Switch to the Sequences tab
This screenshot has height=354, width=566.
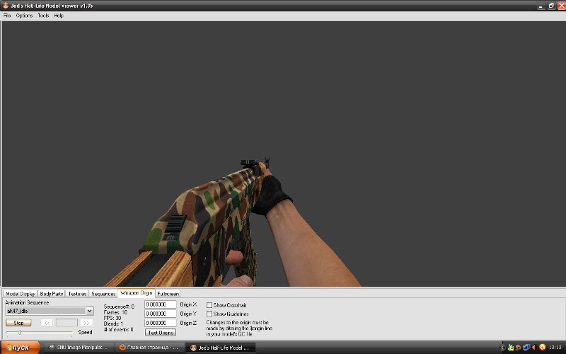coord(103,294)
